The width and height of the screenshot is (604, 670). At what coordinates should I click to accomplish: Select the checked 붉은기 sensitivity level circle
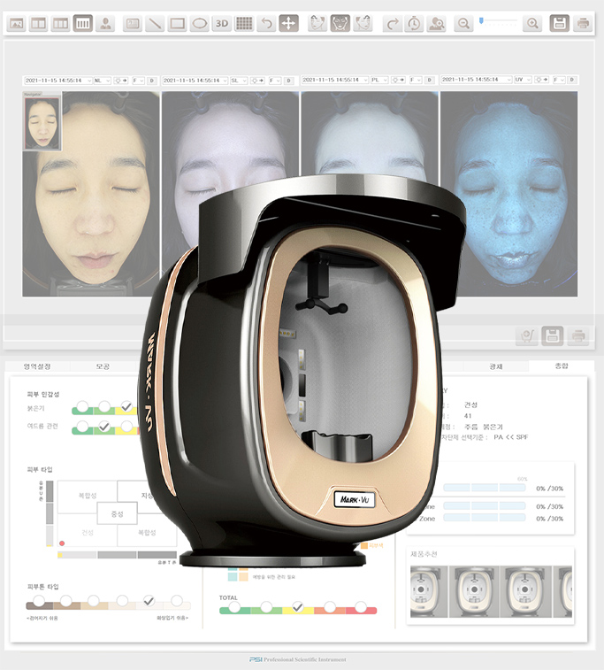tap(126, 407)
